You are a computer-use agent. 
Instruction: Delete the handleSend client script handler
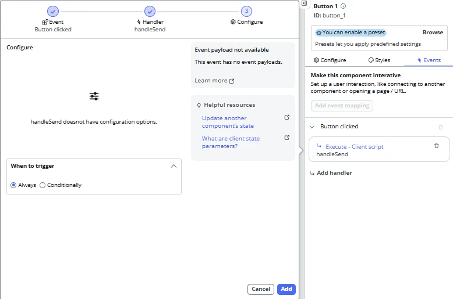(x=437, y=146)
